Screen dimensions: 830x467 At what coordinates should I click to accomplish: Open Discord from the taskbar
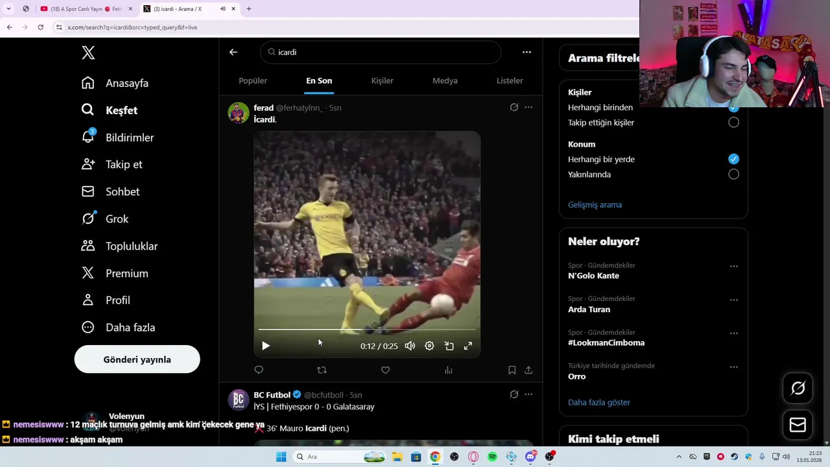[x=530, y=457]
